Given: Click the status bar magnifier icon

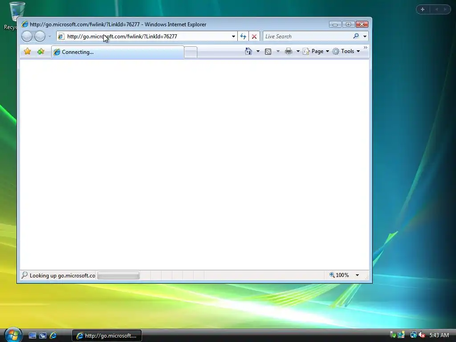Looking at the screenshot, I should [x=25, y=275].
